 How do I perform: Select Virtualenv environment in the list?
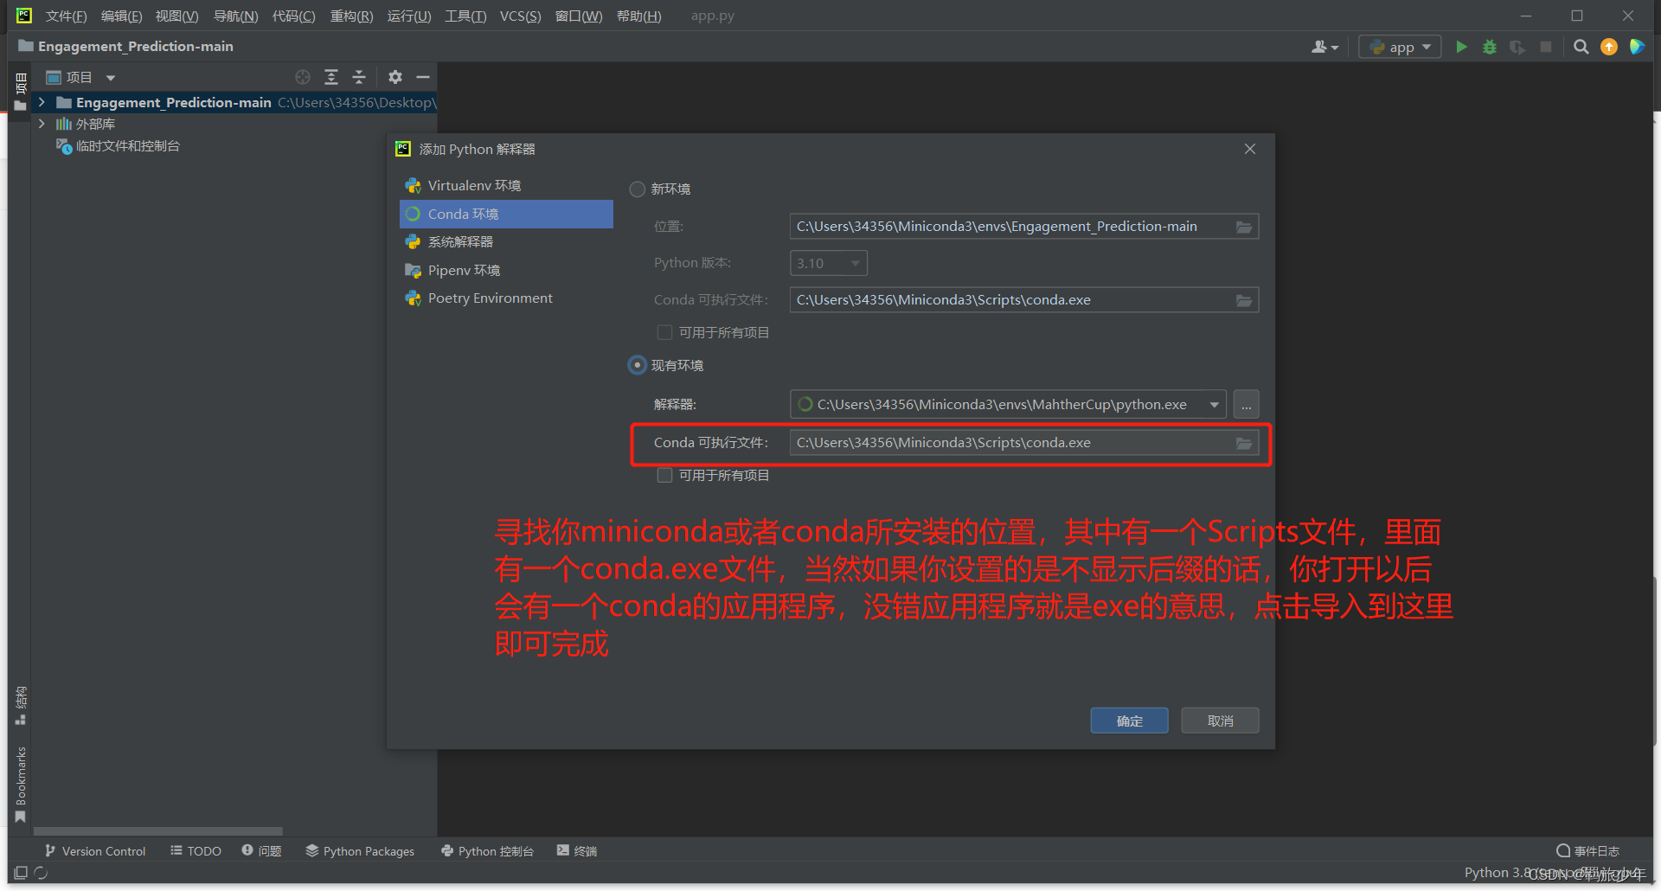(506, 186)
